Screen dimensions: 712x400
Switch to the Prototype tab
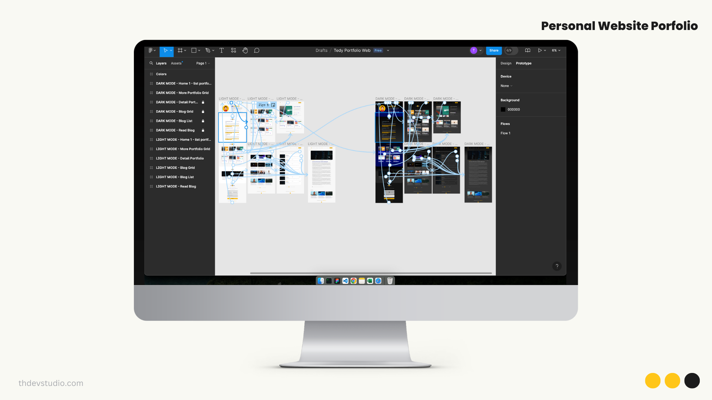(x=523, y=63)
